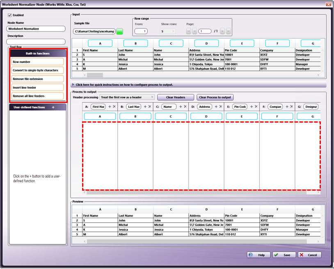Remove Name header column with X
The height and width of the screenshot is (269, 334).
coord(185,107)
